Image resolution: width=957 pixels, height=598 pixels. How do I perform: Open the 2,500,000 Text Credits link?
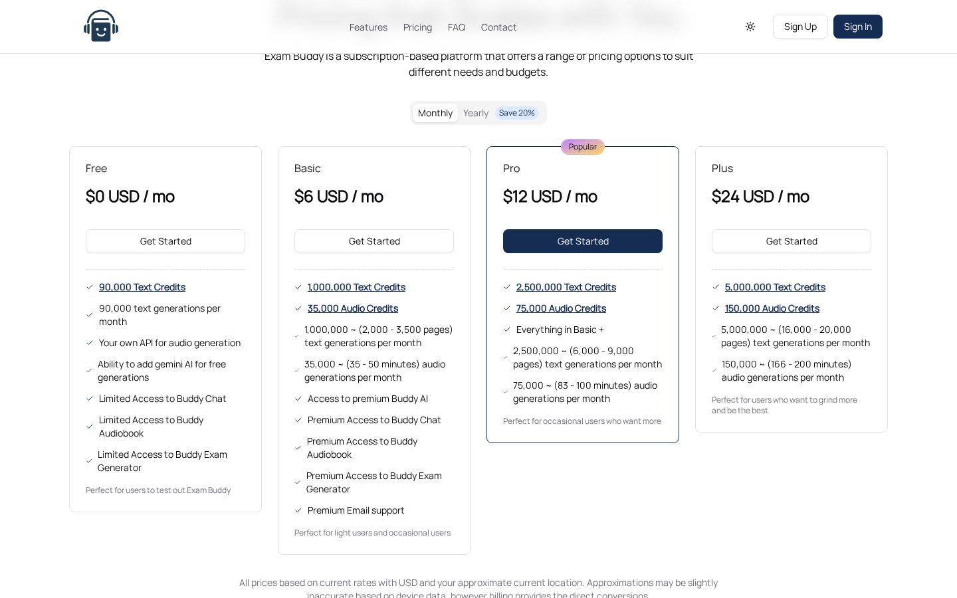pyautogui.click(x=566, y=287)
